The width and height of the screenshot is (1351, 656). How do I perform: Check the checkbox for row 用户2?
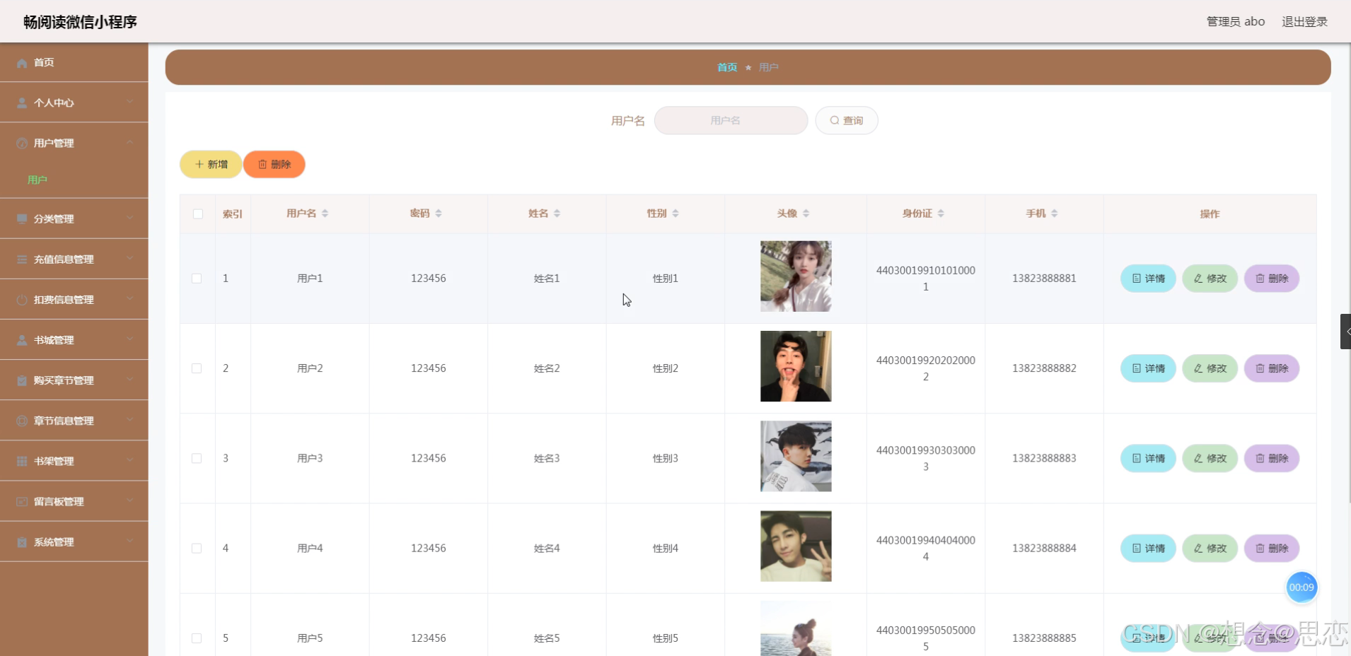point(197,368)
